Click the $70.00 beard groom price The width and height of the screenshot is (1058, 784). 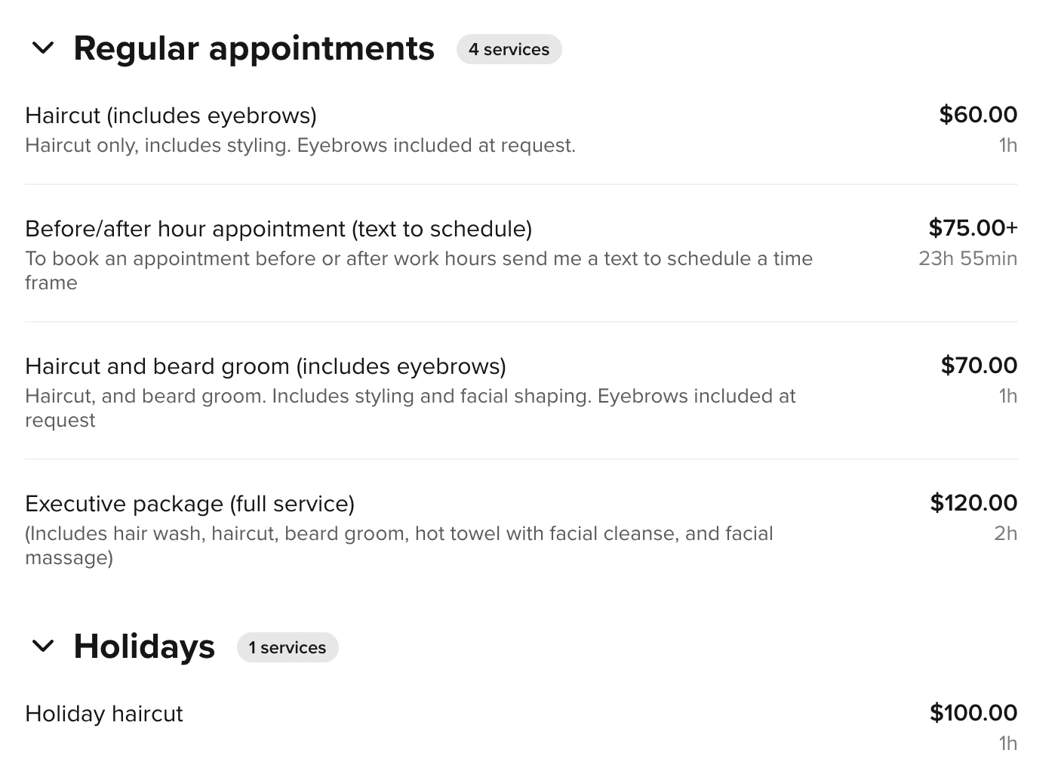tap(979, 366)
